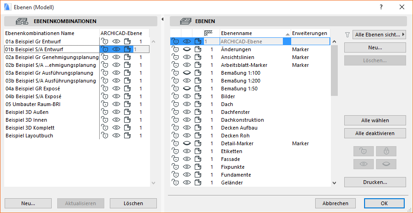Image resolution: width=413 pixels, height=213 pixels.
Task: Click lock icon of Geländer layer
Action: [175, 183]
